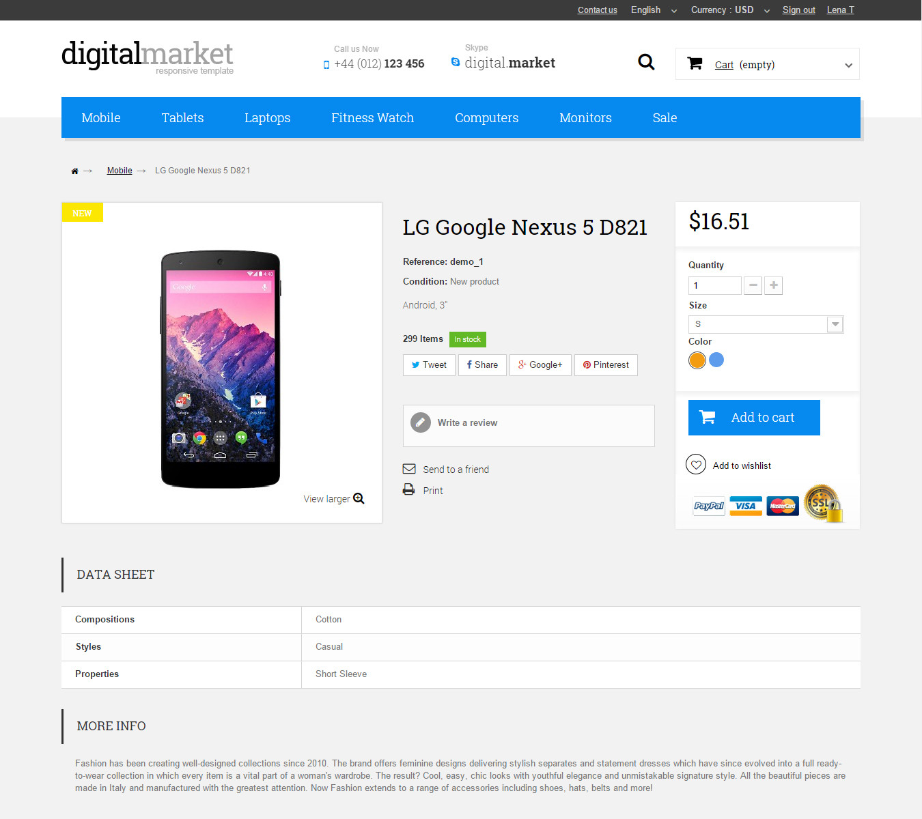The height and width of the screenshot is (819, 922).
Task: Click the Print printer icon
Action: click(x=408, y=489)
